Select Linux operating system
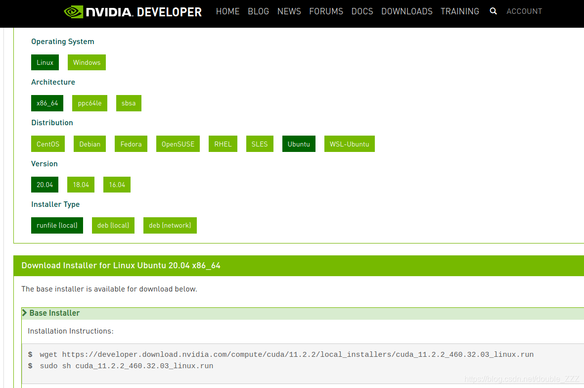584x388 pixels. pos(45,62)
